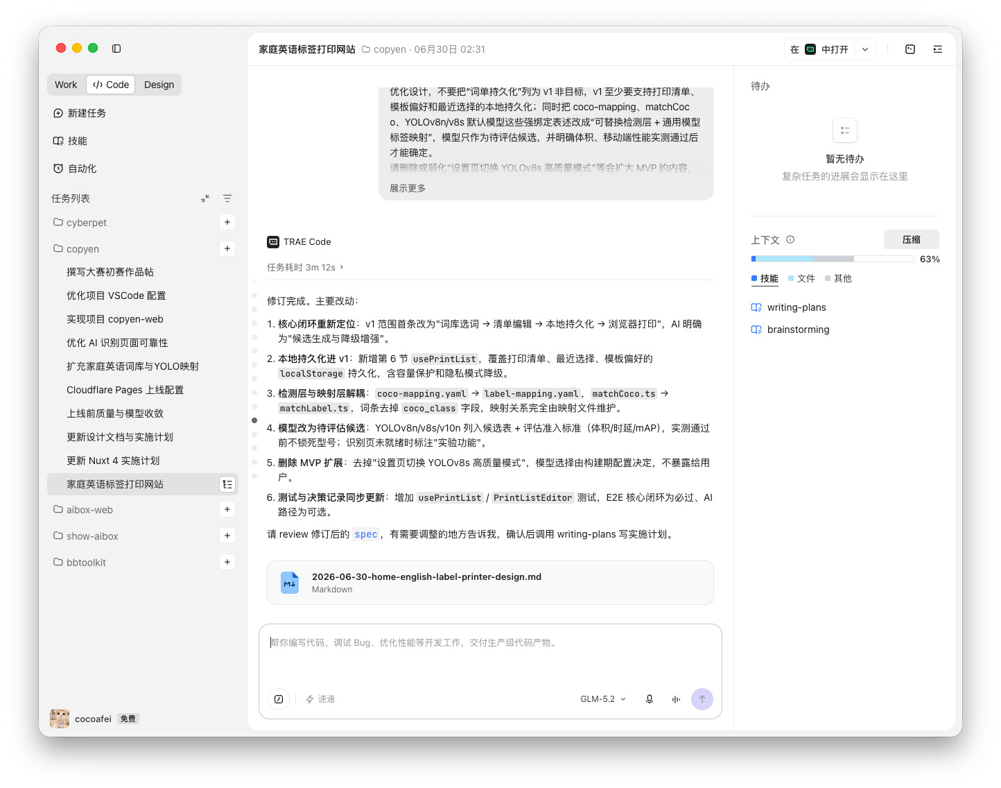Click the 免费 plan badge
The height and width of the screenshot is (788, 1001).
point(128,719)
